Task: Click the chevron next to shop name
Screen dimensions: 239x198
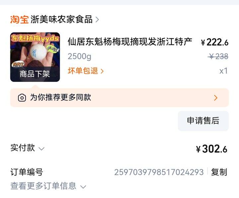Action: coord(97,20)
